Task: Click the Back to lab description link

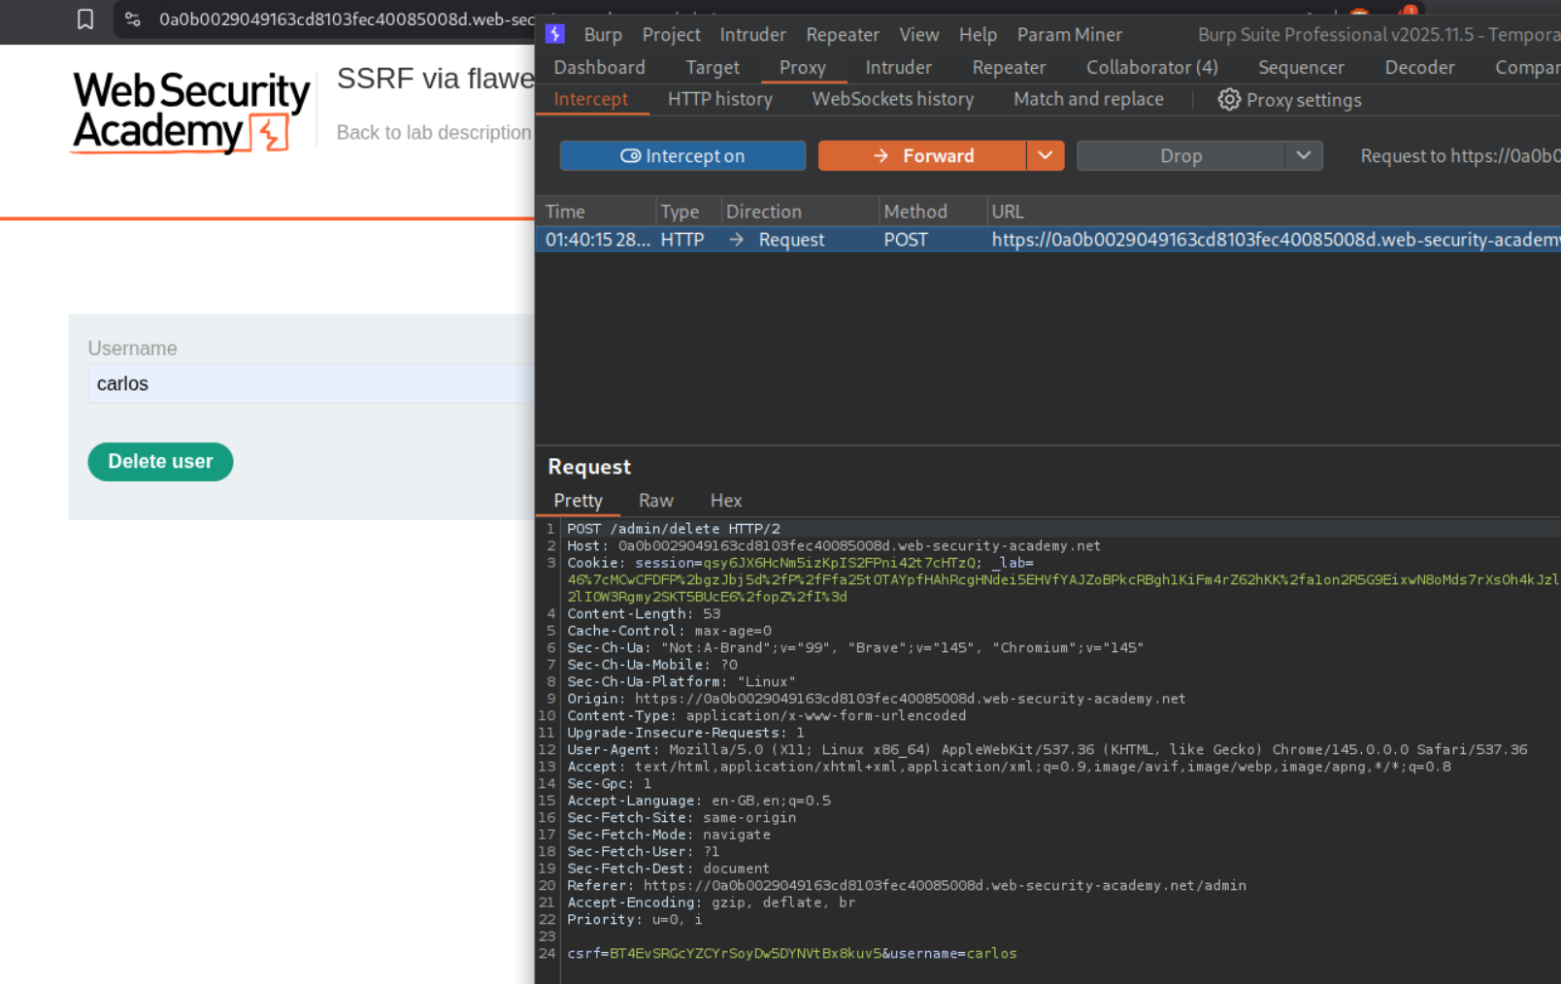Action: click(x=434, y=133)
